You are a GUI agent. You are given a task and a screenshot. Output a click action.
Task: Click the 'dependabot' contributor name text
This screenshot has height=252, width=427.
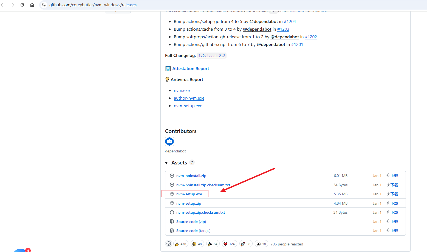[x=176, y=151]
